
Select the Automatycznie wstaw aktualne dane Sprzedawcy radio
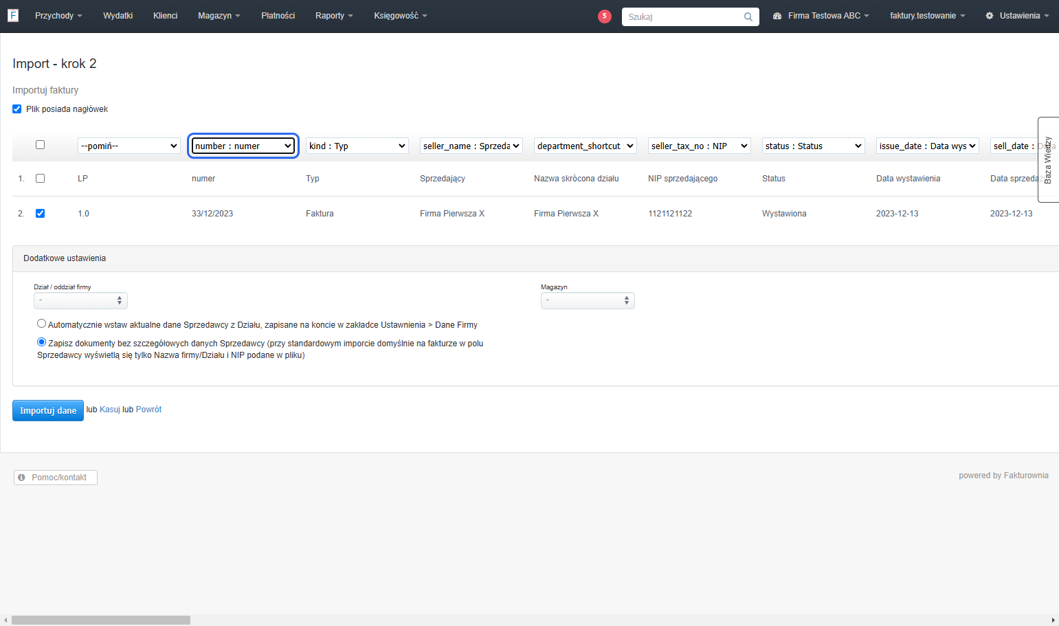click(x=42, y=324)
